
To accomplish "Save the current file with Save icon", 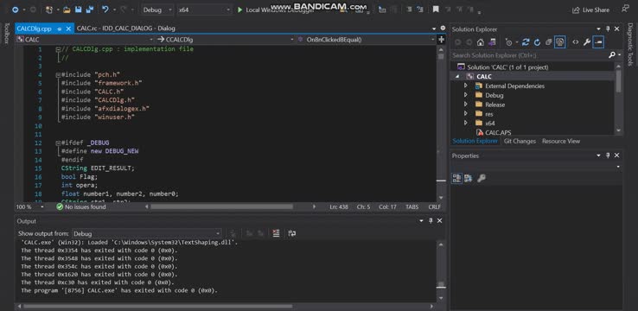I will pos(79,10).
